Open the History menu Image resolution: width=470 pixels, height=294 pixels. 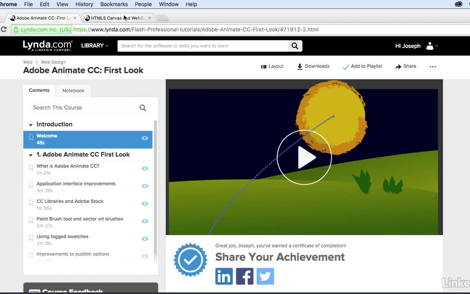84,4
